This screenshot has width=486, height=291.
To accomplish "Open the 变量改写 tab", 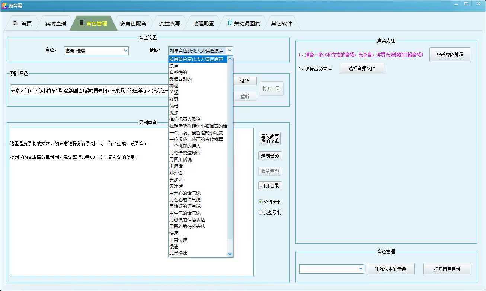I will pos(169,23).
